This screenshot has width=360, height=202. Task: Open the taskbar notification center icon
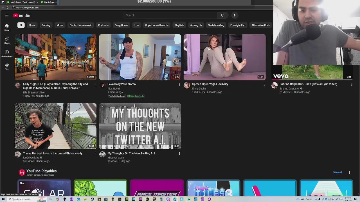coord(356,199)
